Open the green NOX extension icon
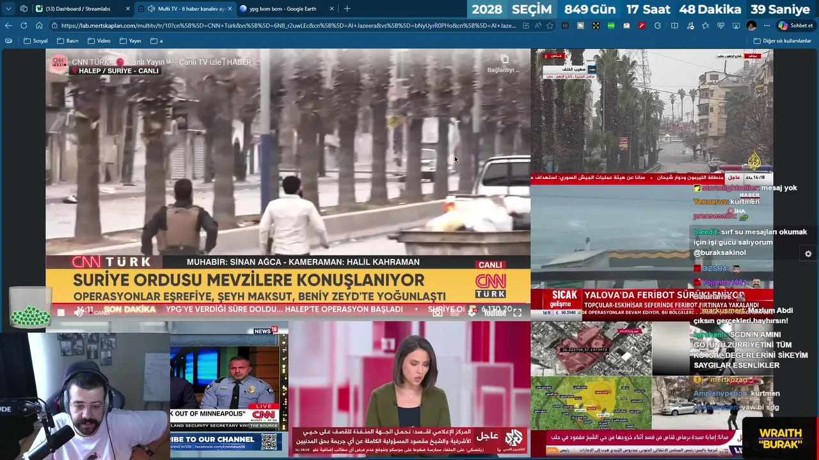The image size is (819, 460). (x=611, y=26)
